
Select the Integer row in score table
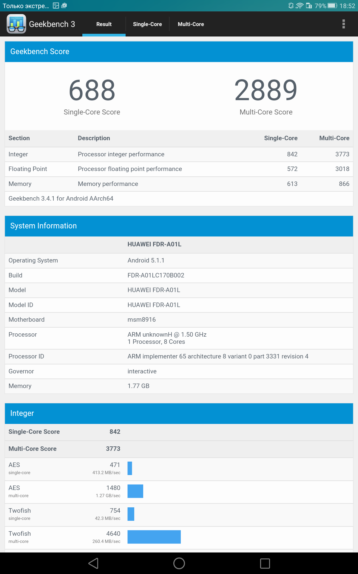pos(179,154)
